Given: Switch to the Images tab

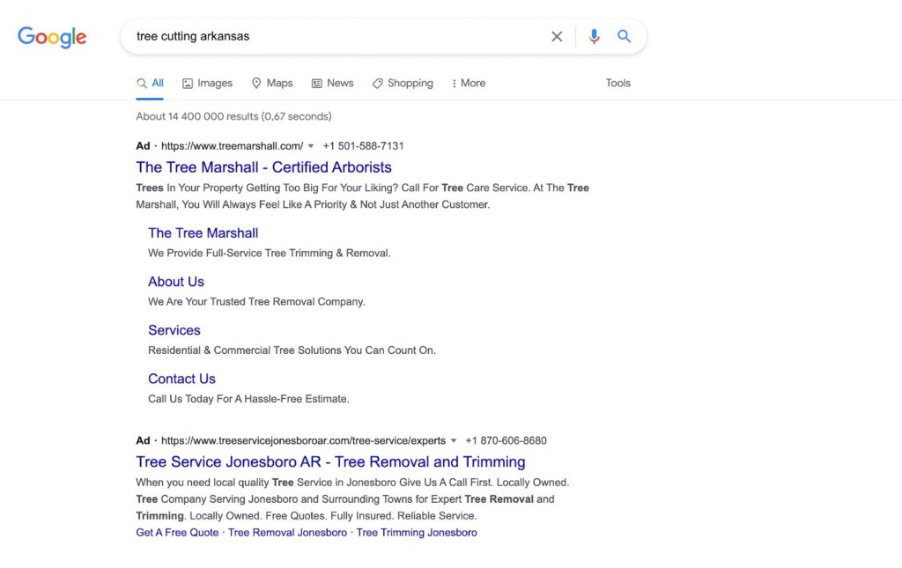Looking at the screenshot, I should [207, 84].
